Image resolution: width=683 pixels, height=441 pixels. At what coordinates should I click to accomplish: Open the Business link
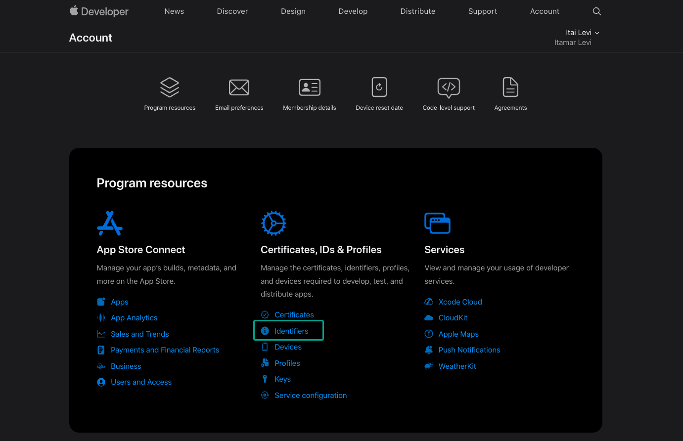point(126,366)
